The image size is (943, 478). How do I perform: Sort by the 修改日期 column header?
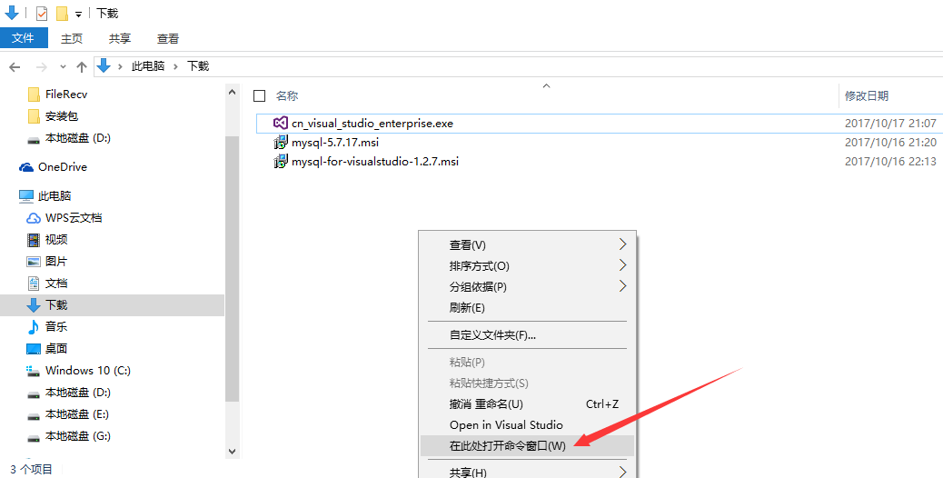click(866, 95)
